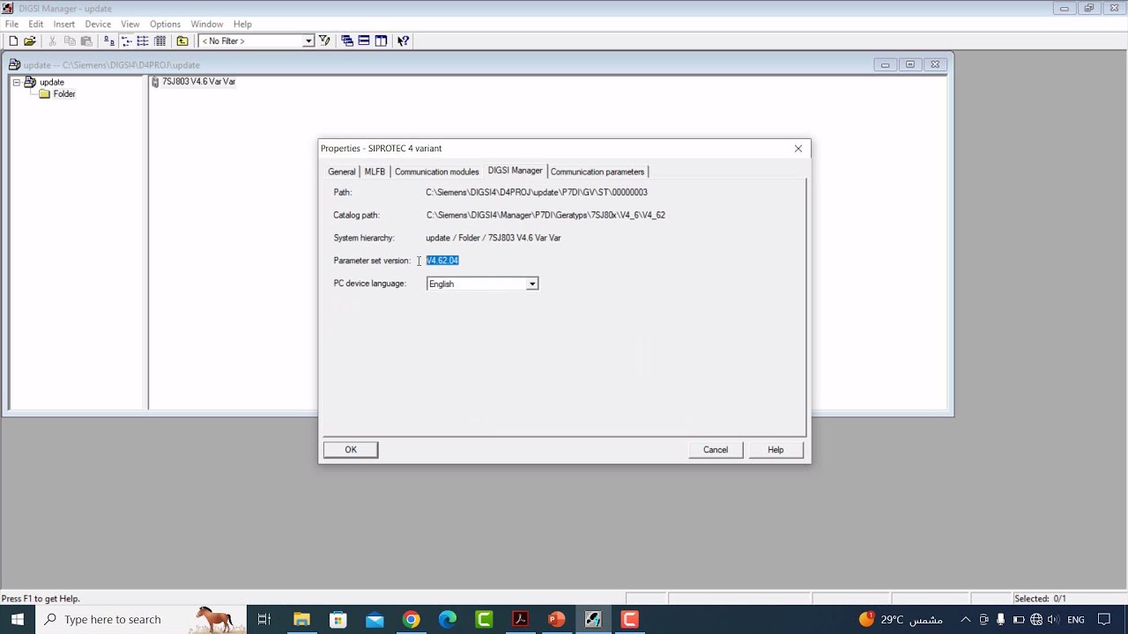Open Google Chrome from taskbar
The image size is (1128, 634).
point(411,619)
